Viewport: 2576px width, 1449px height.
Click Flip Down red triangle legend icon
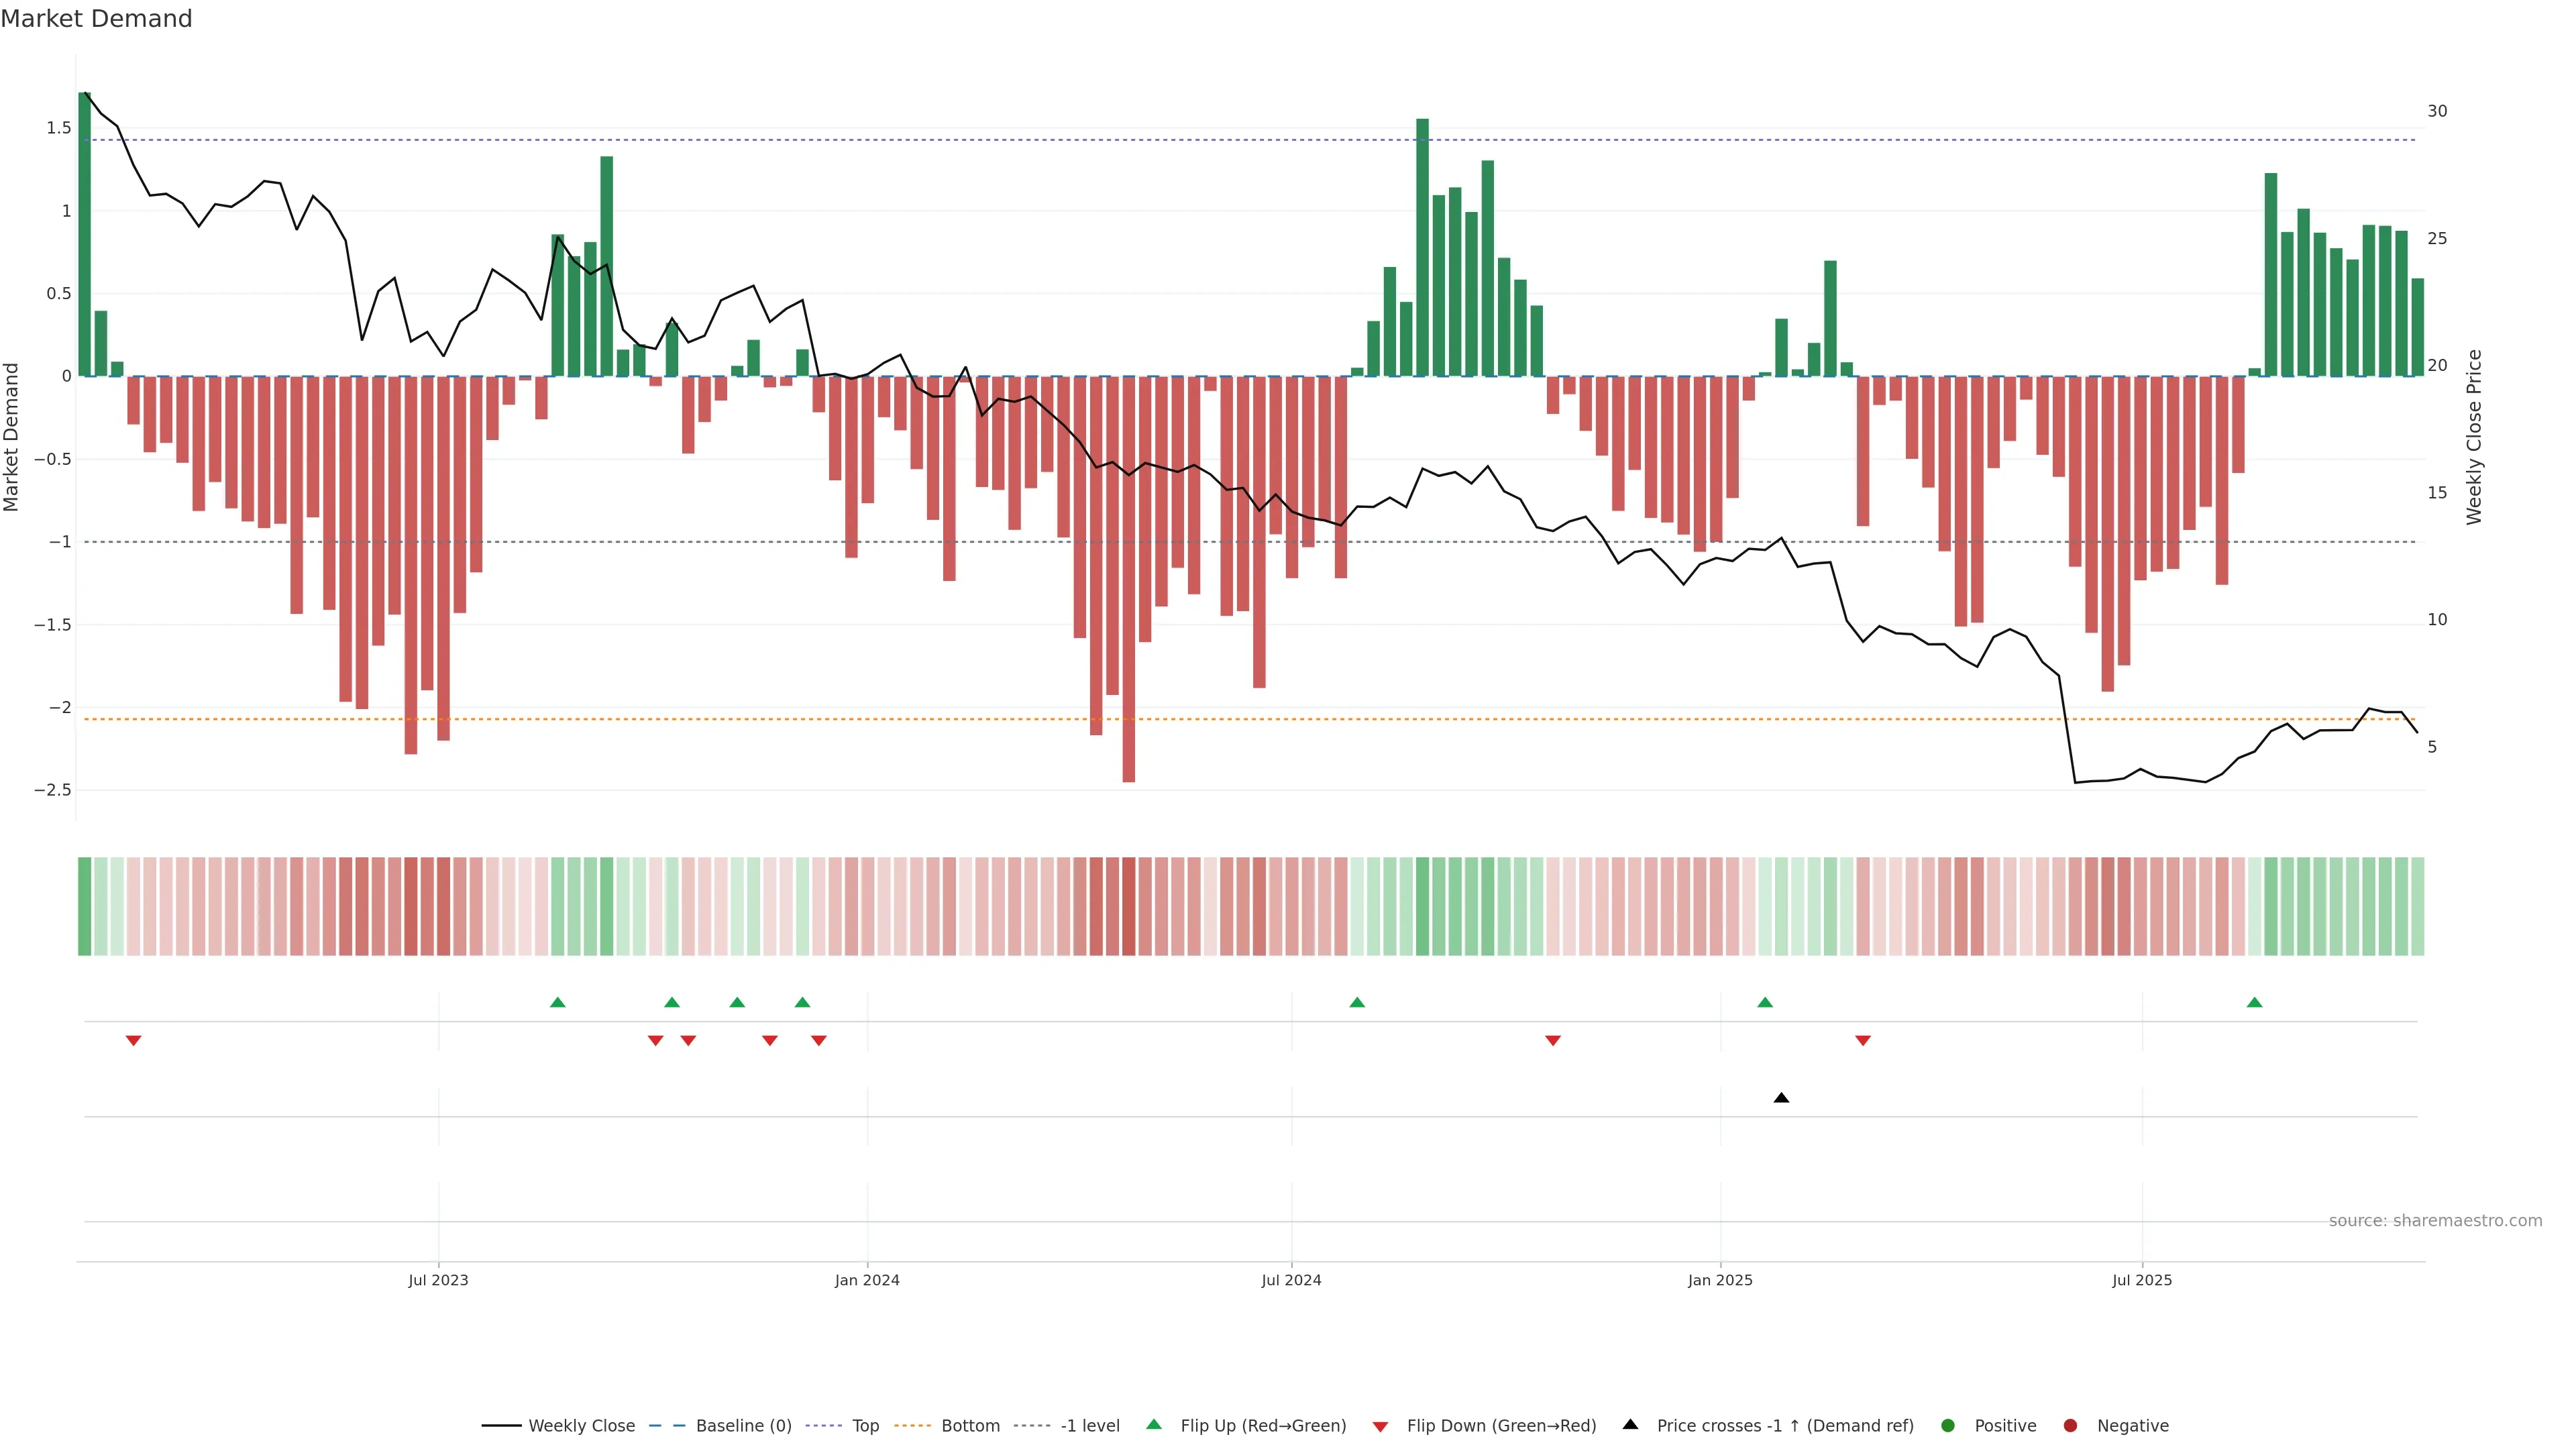tap(1380, 1427)
